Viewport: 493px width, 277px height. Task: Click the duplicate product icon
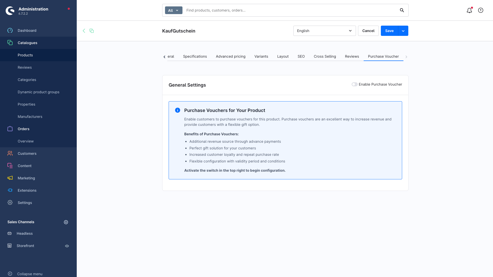click(x=92, y=31)
